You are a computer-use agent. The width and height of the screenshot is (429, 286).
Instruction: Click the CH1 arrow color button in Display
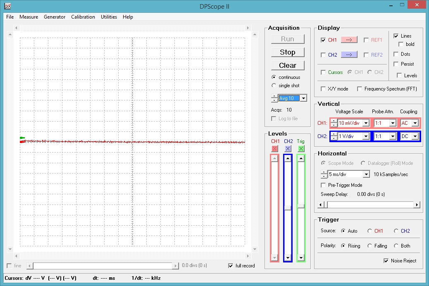(x=349, y=40)
